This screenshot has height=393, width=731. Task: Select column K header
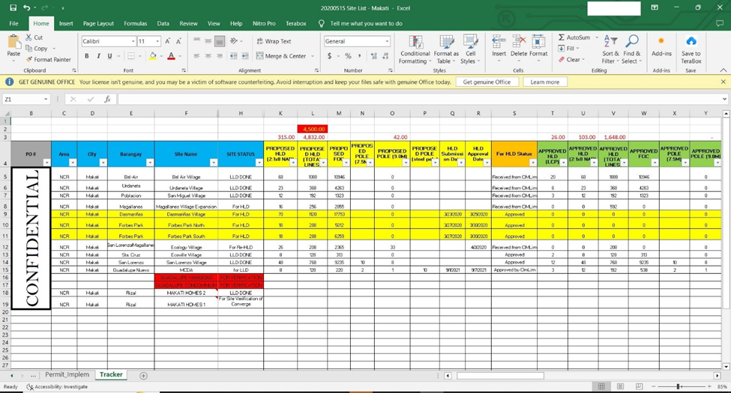(x=280, y=113)
